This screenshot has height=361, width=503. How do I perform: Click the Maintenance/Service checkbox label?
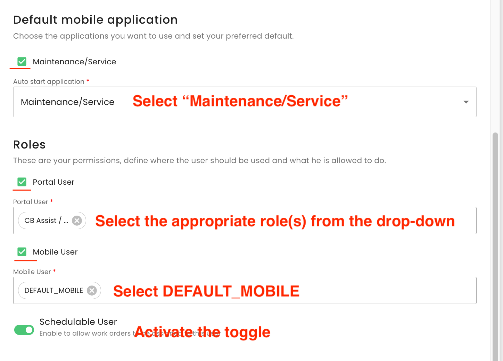coord(74,62)
